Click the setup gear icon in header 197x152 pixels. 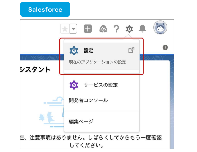[x=129, y=29]
